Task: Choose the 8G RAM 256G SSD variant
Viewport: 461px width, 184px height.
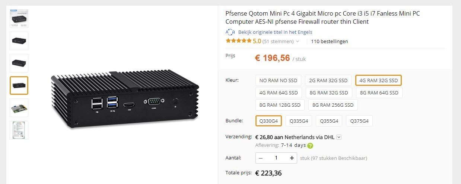Action: (x=333, y=105)
